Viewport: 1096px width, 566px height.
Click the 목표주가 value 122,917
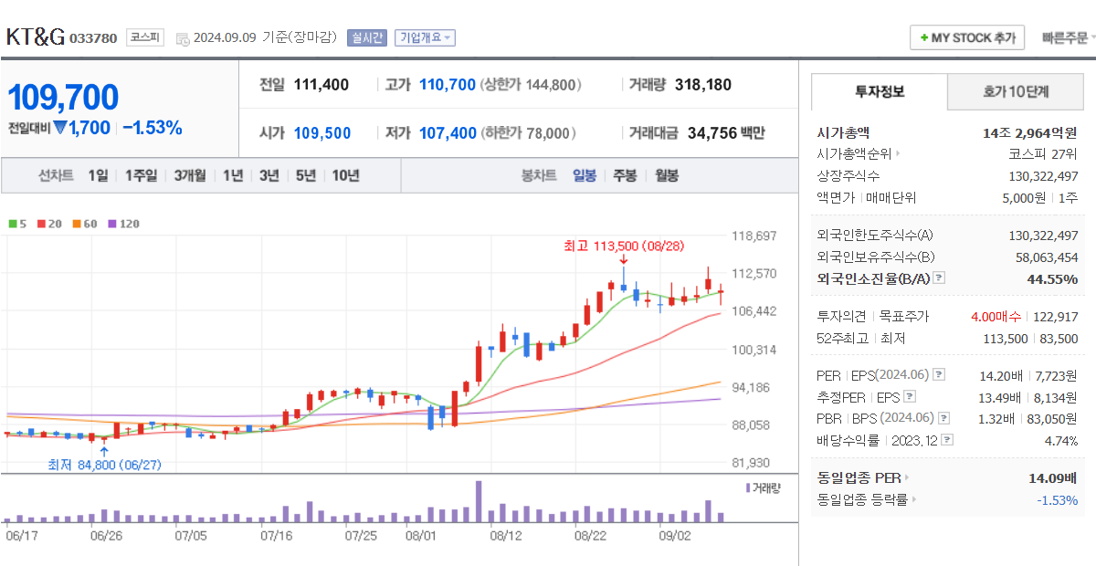point(1055,317)
